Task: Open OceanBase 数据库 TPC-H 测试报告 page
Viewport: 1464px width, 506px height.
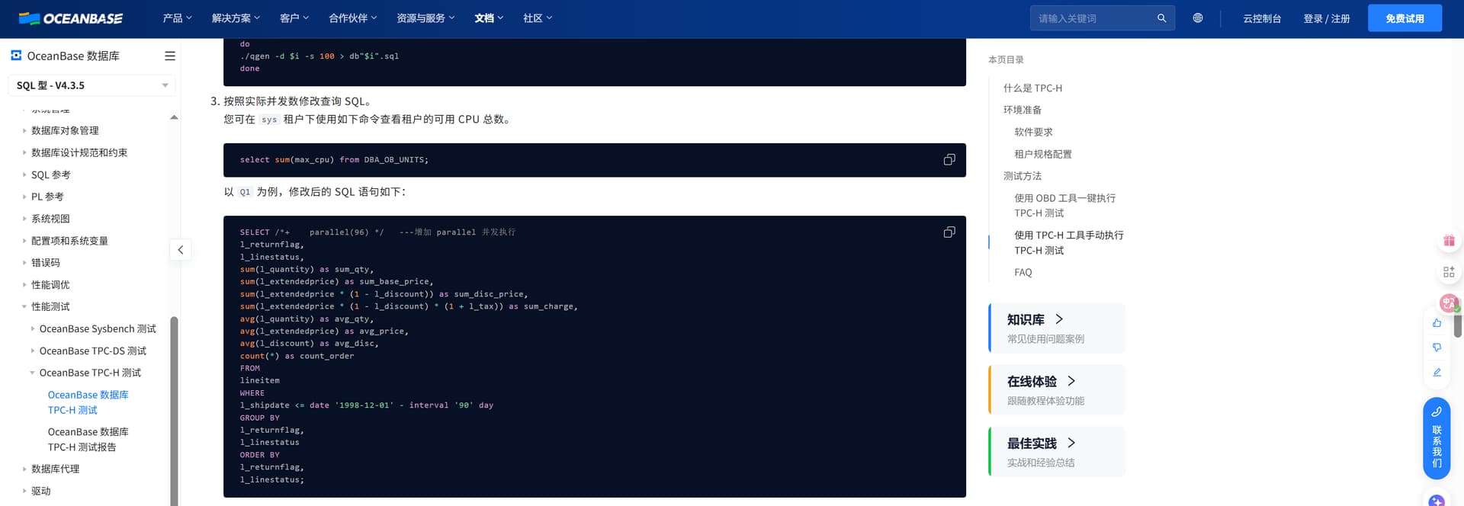Action: click(x=88, y=440)
